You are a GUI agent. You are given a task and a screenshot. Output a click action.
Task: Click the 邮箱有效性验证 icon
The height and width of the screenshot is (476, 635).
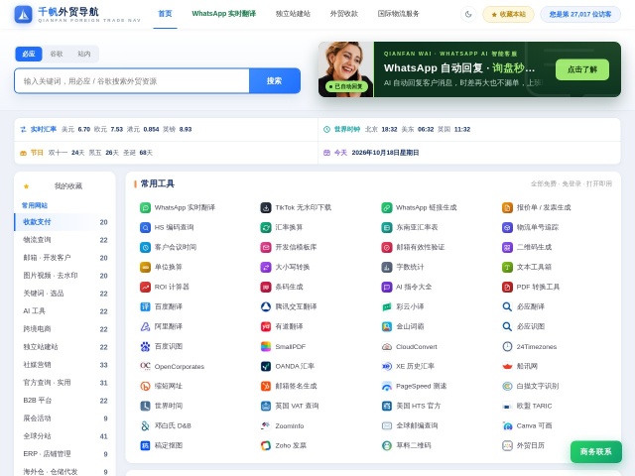point(387,247)
